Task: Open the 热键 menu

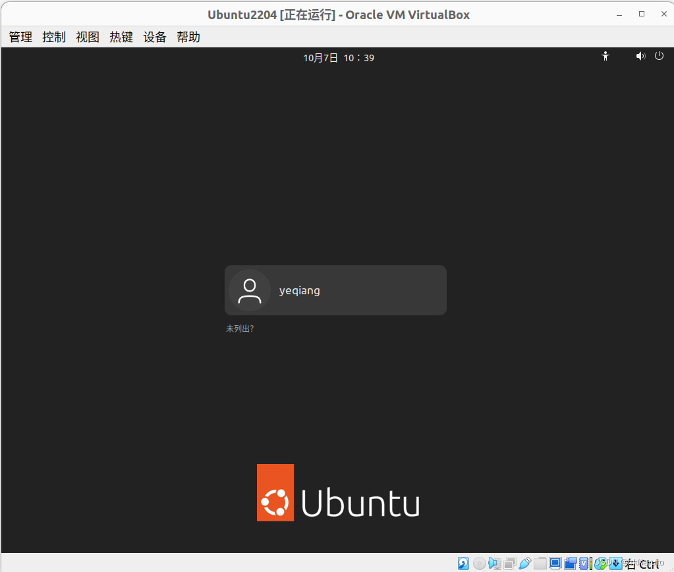Action: click(121, 37)
